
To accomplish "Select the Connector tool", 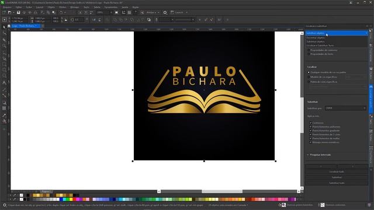I will [x=4, y=96].
